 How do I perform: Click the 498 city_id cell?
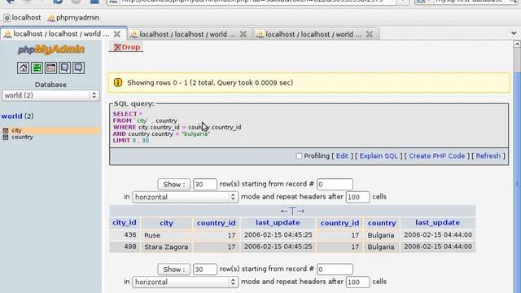click(125, 247)
